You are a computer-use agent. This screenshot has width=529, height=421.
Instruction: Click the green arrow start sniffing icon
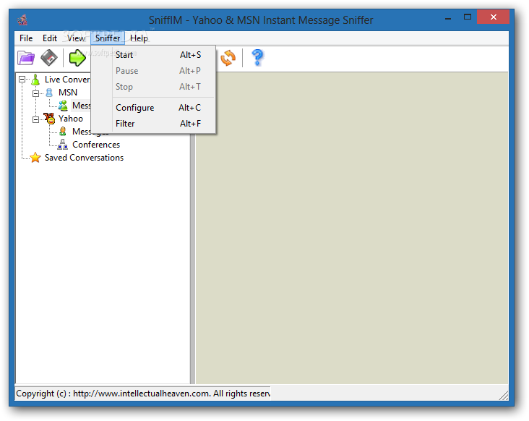[77, 58]
